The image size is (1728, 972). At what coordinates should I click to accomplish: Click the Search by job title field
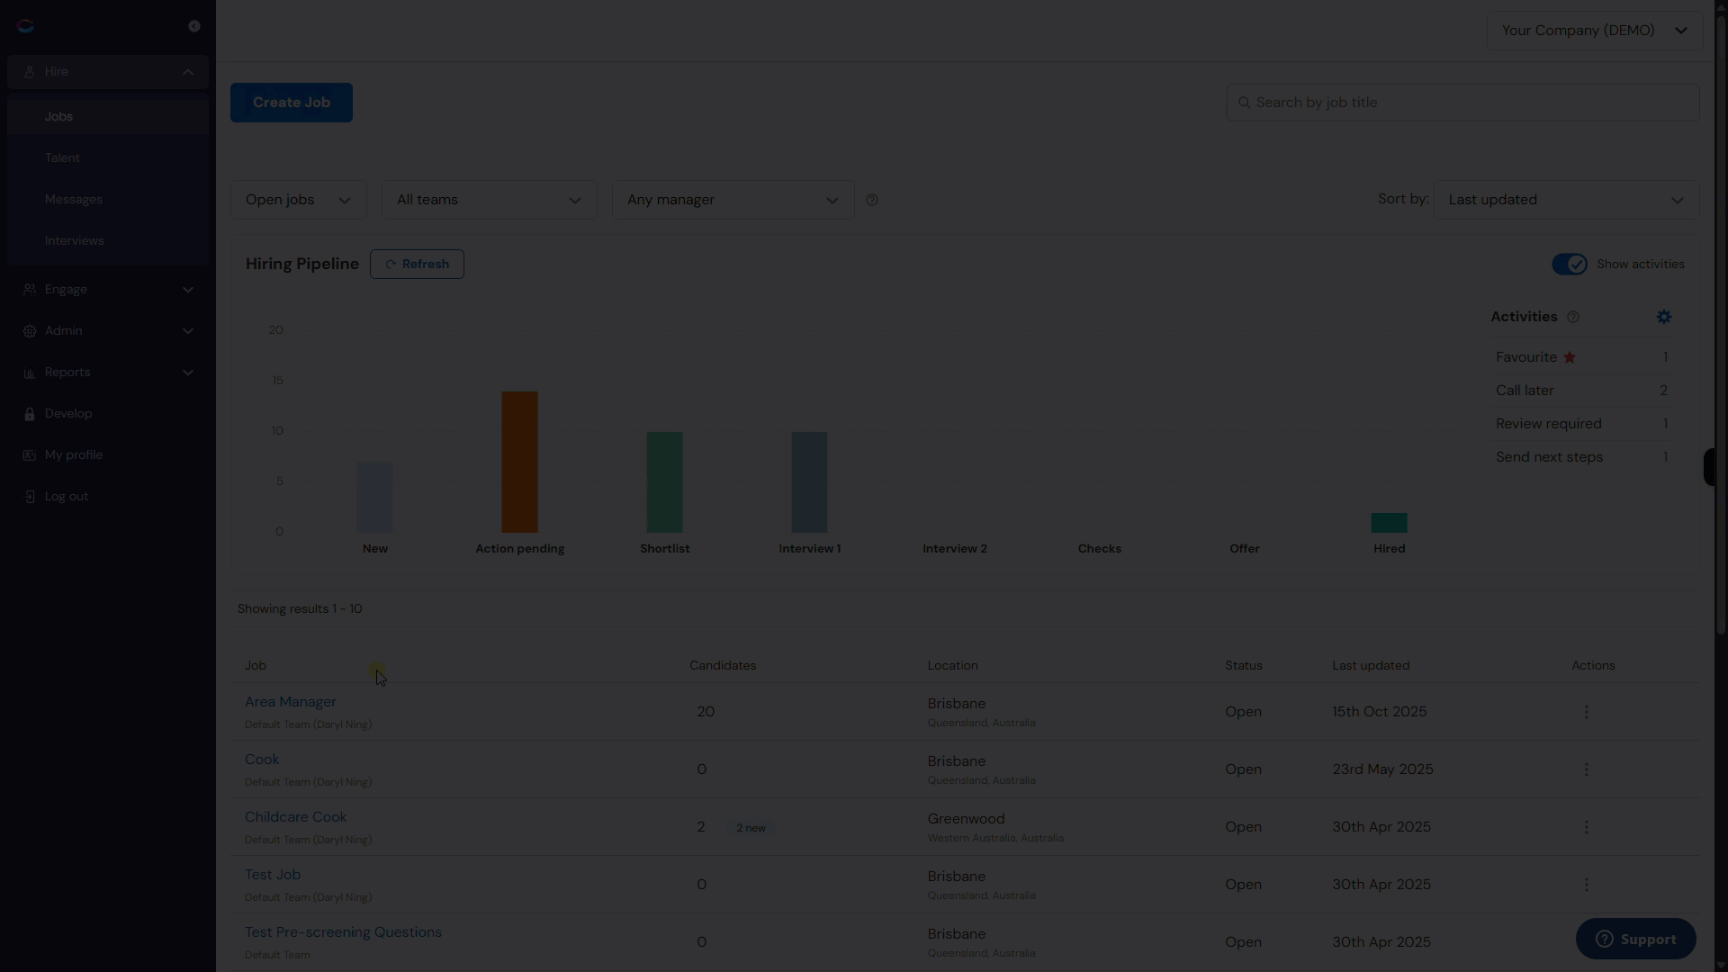pos(1463,103)
